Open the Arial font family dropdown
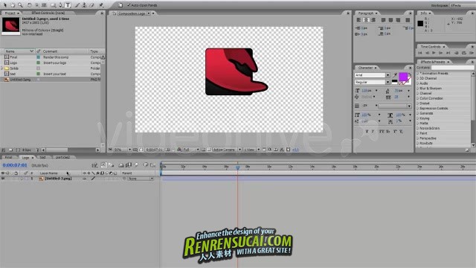 (387, 75)
